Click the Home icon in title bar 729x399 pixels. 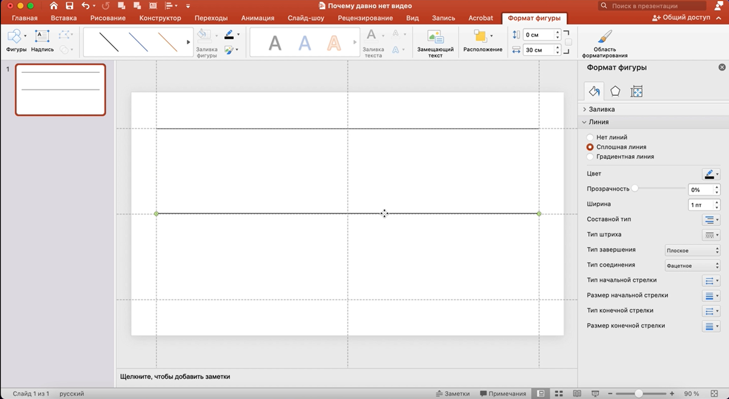[54, 5]
